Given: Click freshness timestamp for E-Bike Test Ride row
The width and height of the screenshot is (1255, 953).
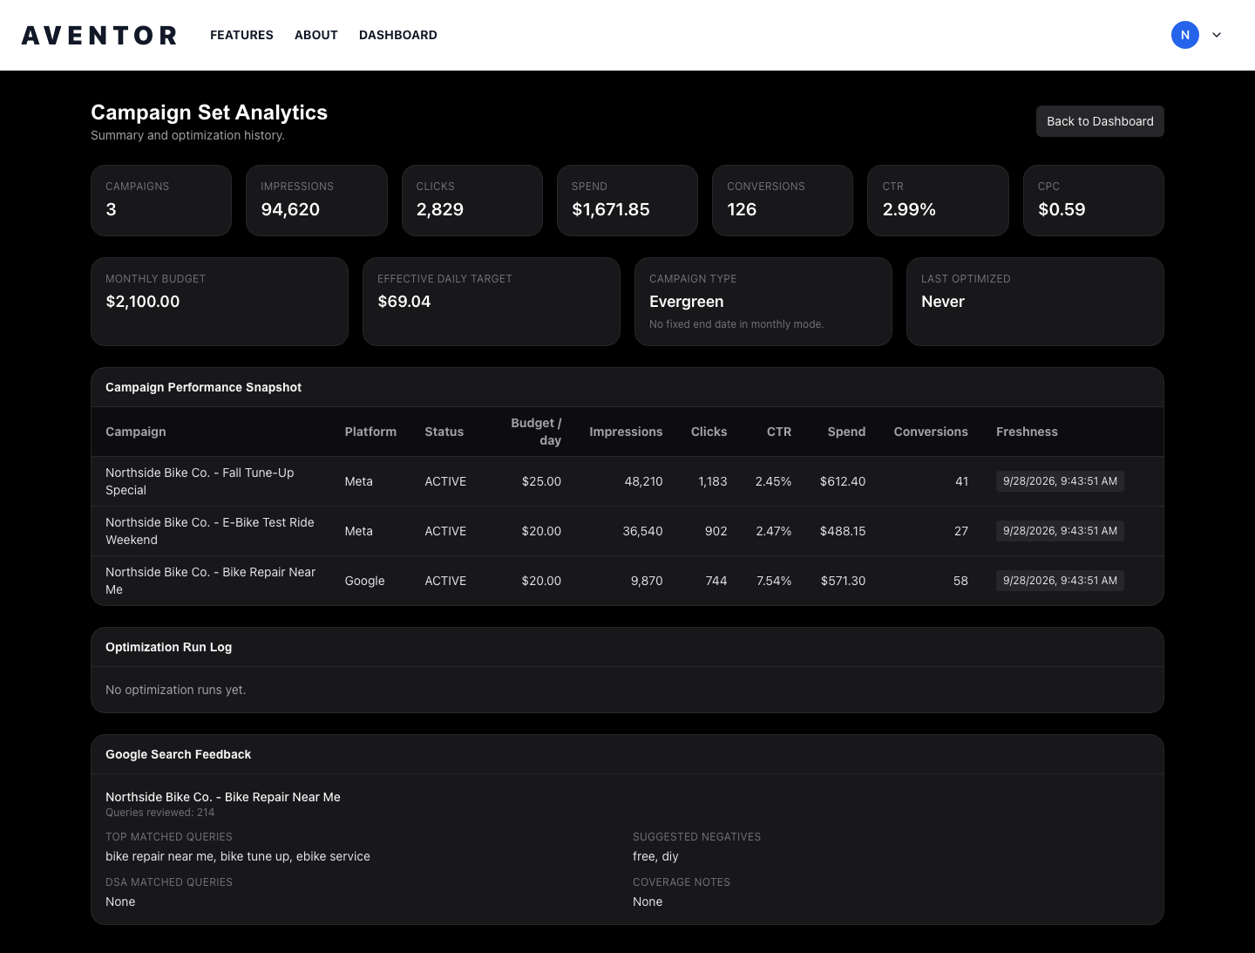Looking at the screenshot, I should [x=1060, y=531].
